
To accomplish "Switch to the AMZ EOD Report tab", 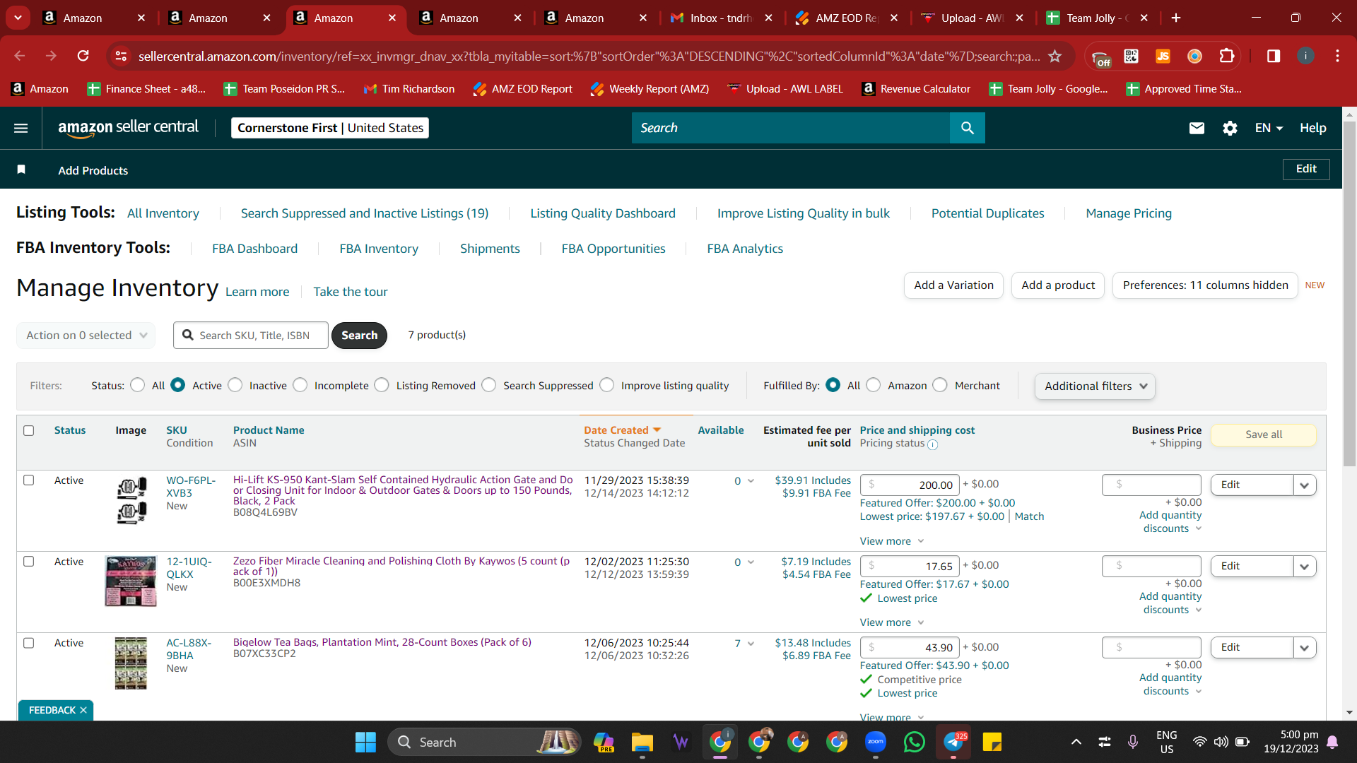I will coord(847,18).
